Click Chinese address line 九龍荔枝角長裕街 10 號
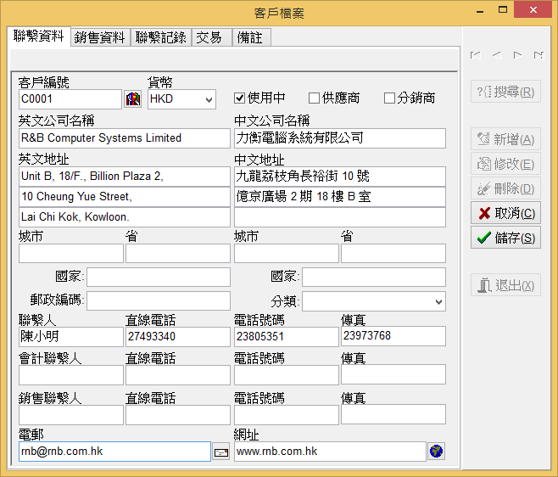This screenshot has height=477, width=558. [x=340, y=177]
